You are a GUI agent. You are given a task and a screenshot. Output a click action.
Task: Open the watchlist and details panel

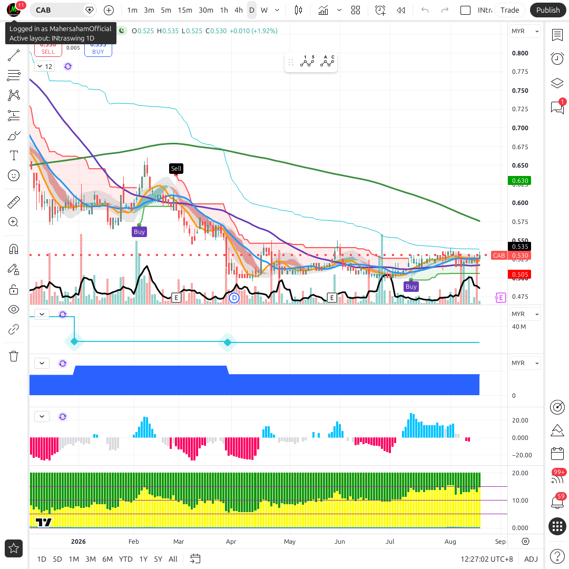click(x=557, y=35)
